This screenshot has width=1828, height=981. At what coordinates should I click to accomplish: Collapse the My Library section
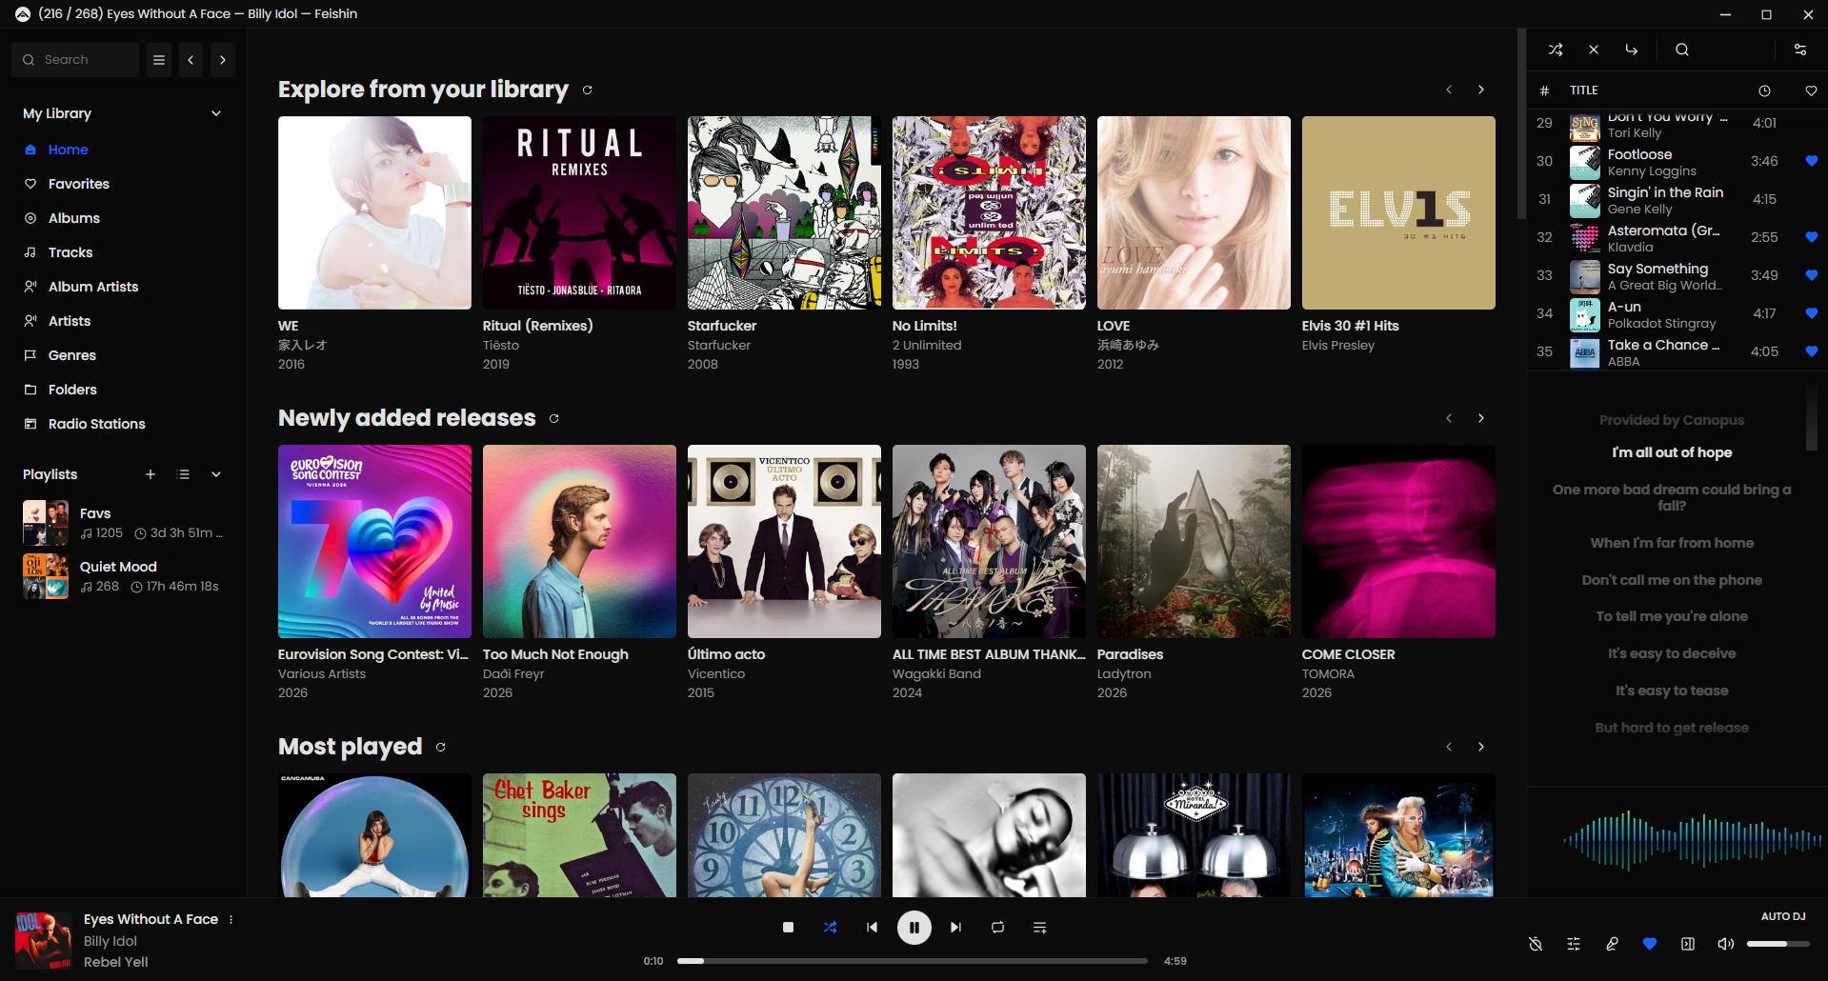point(216,113)
